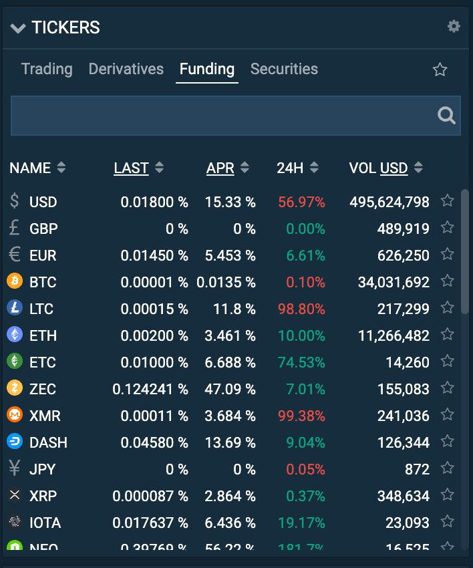This screenshot has height=568, width=473.
Task: Click the ZEC Zcash coin icon
Action: [15, 388]
